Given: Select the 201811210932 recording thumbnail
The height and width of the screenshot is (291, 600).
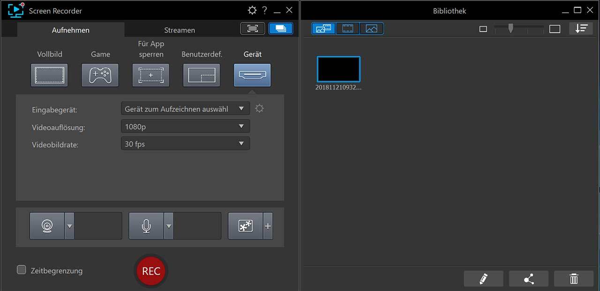Looking at the screenshot, I should tap(338, 69).
